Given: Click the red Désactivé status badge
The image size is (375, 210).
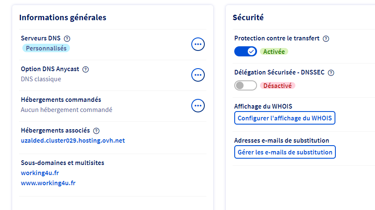Looking at the screenshot, I should (x=277, y=85).
